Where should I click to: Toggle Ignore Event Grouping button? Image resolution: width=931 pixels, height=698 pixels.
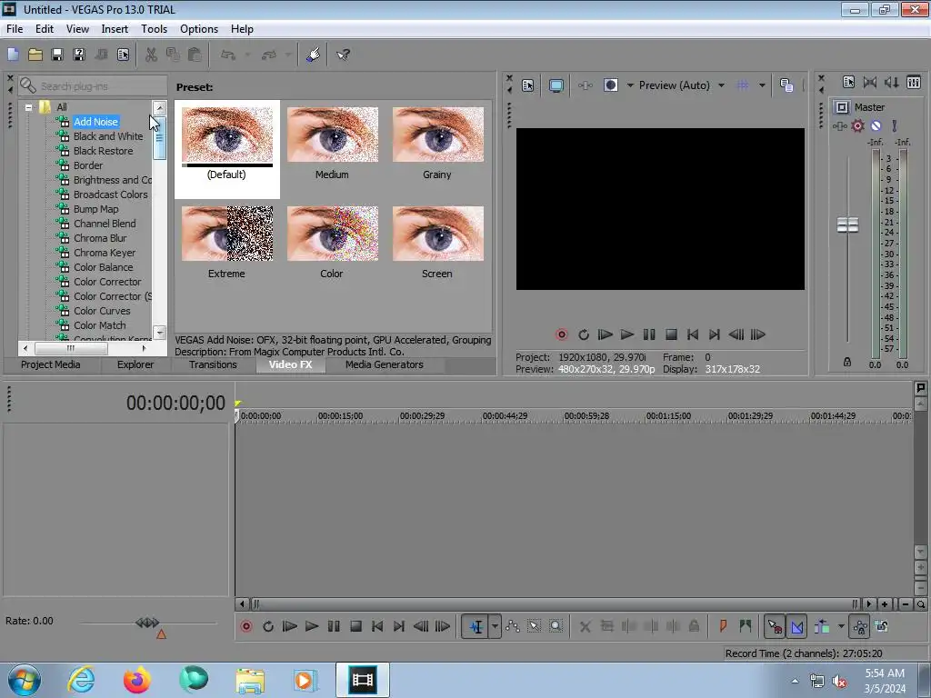(x=882, y=626)
